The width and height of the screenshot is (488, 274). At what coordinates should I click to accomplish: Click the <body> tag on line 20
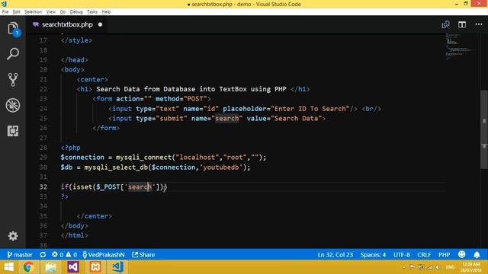coord(72,69)
